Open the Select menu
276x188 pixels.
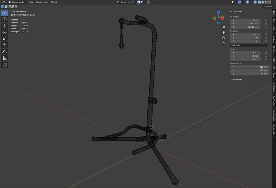pyautogui.click(x=39, y=2)
